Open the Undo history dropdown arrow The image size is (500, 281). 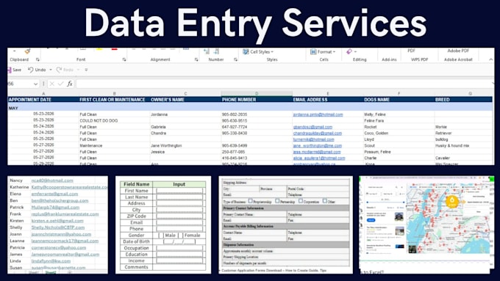51,70
